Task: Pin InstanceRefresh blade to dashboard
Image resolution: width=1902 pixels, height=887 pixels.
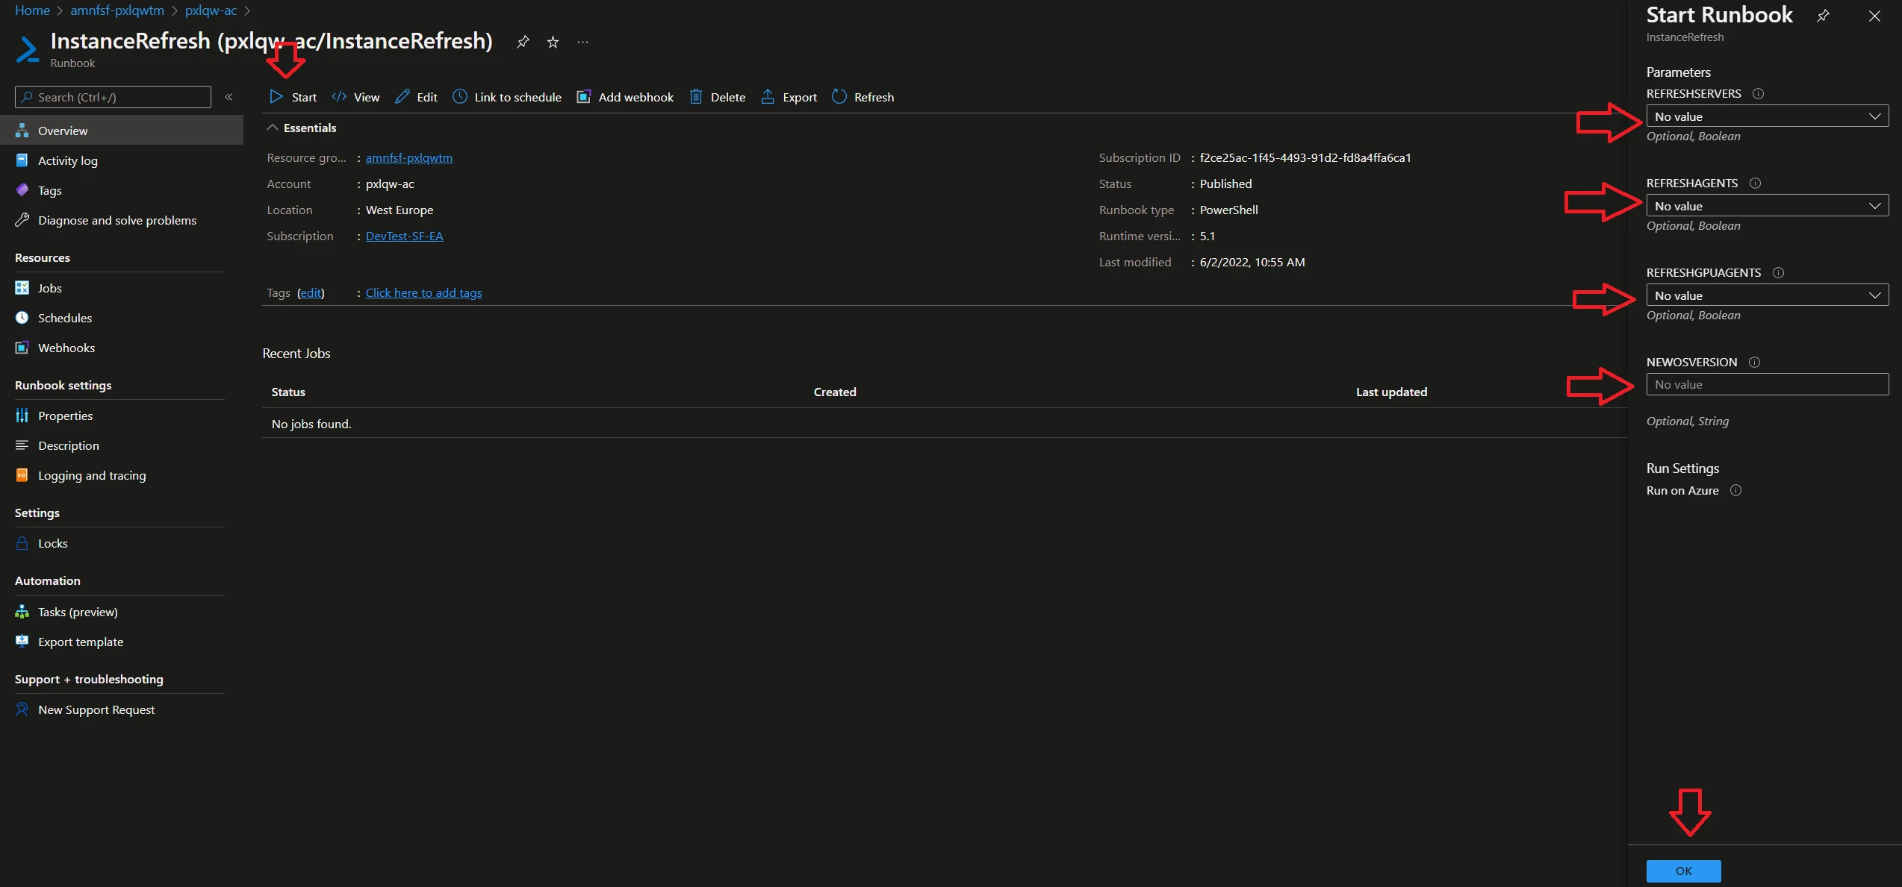Action: coord(523,42)
